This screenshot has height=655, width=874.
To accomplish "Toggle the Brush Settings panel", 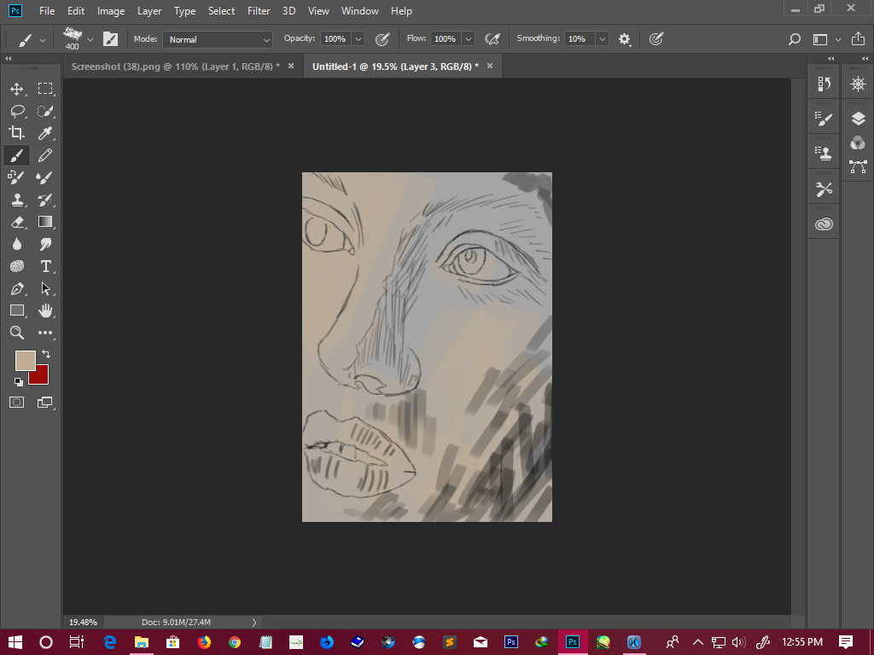I will tap(110, 39).
